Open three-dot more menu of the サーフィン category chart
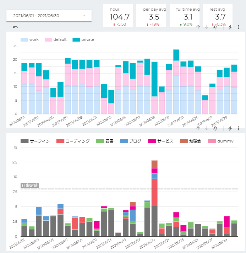Viewport: 246px width, 253px height. (239, 128)
